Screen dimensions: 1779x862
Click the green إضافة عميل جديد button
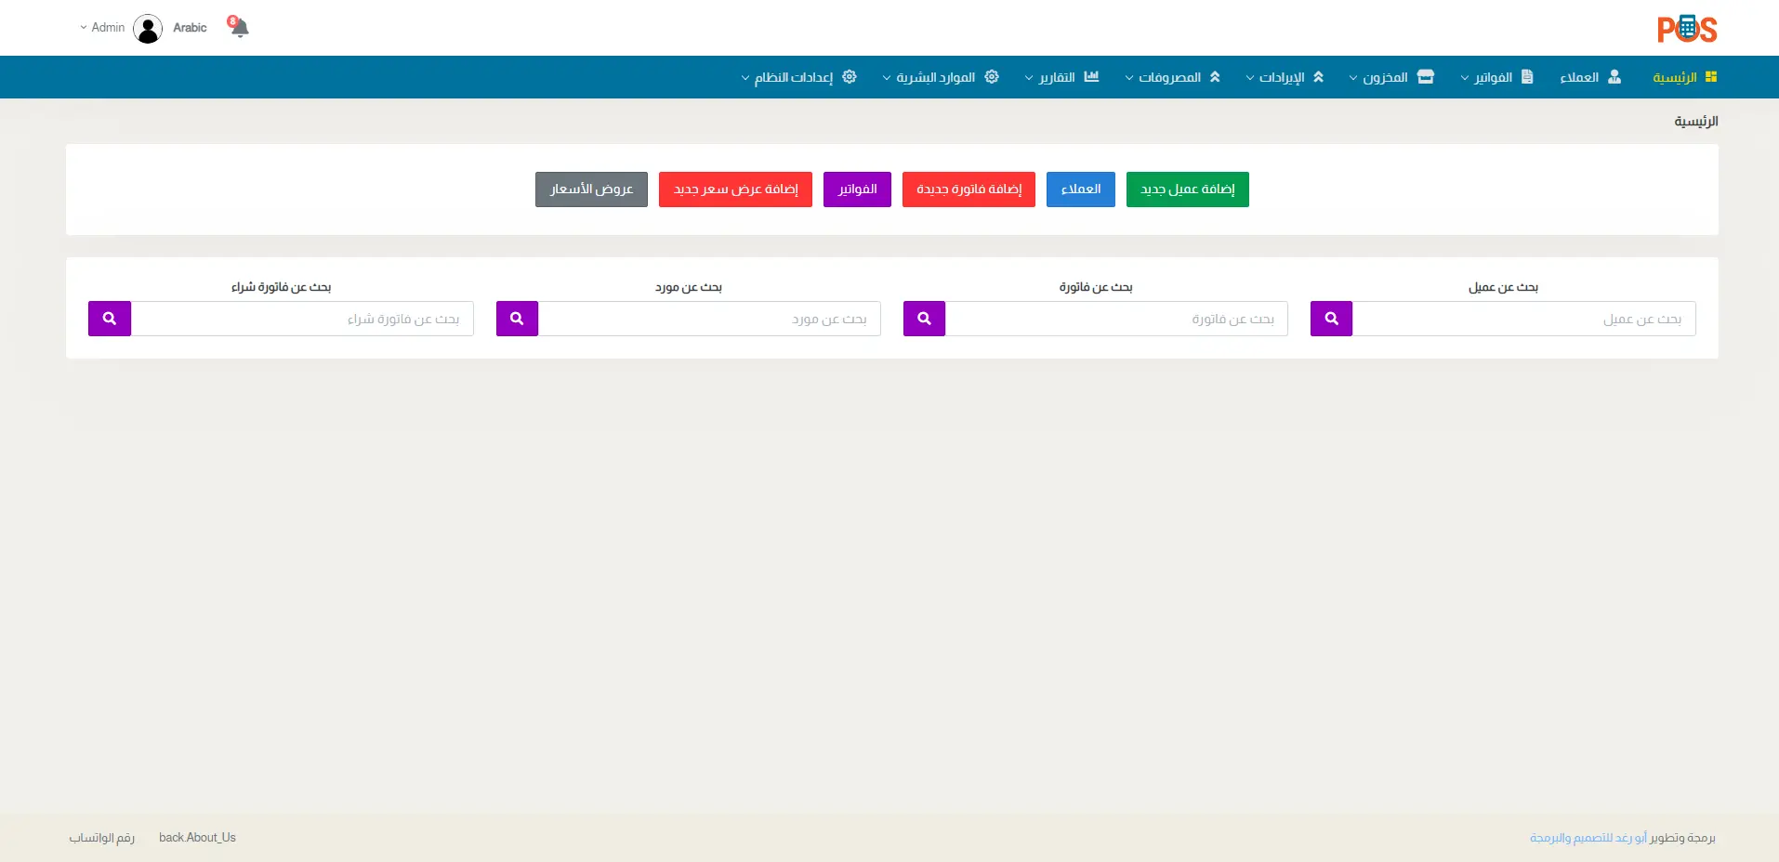pos(1187,189)
